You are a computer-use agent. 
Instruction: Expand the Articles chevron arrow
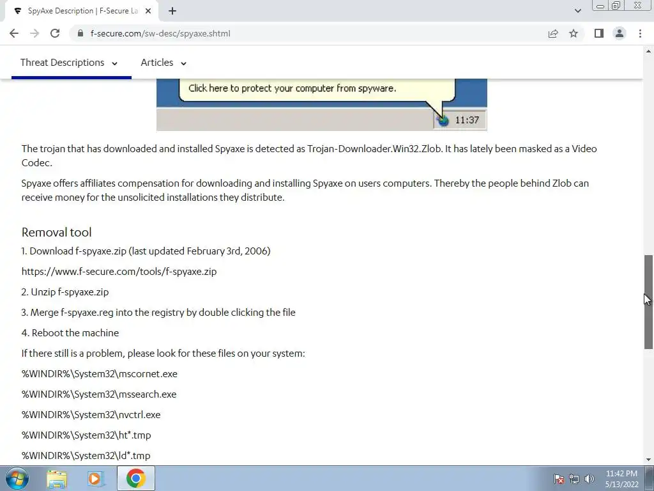tap(183, 63)
